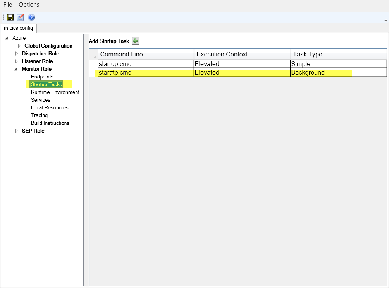This screenshot has height=288, width=389.
Task: Expand the Dispatcher Role node
Action: point(16,54)
